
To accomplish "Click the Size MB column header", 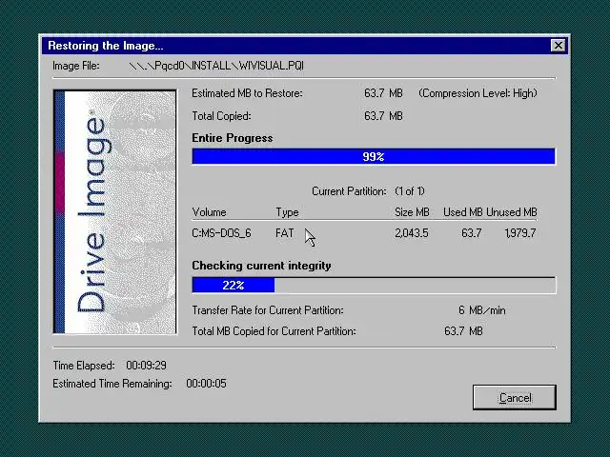I will click(412, 212).
